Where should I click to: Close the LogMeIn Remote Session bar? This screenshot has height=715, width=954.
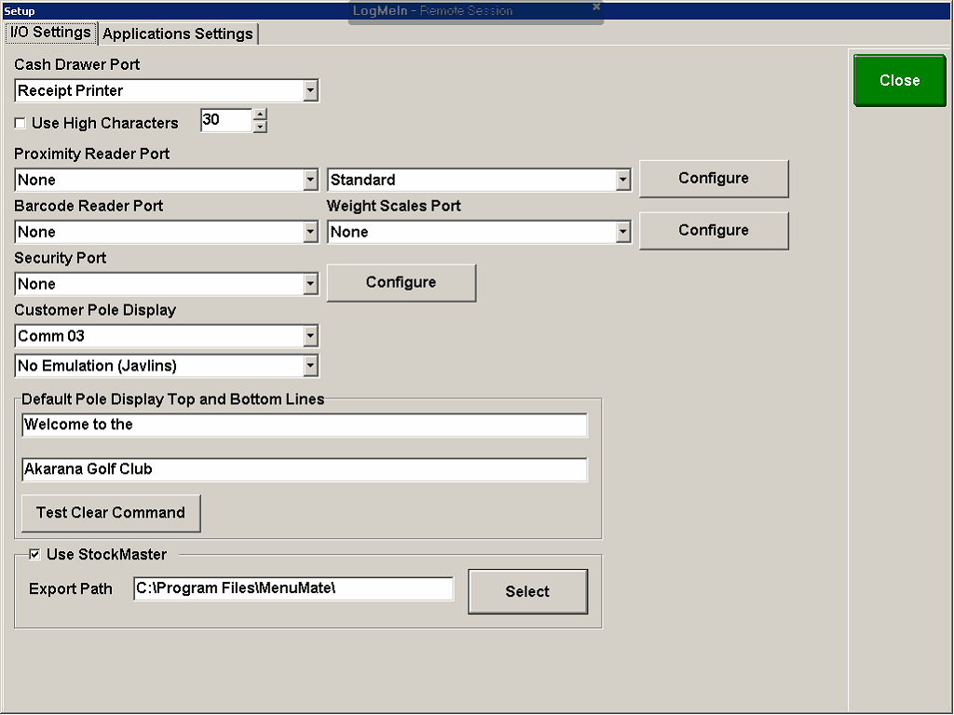pos(596,7)
